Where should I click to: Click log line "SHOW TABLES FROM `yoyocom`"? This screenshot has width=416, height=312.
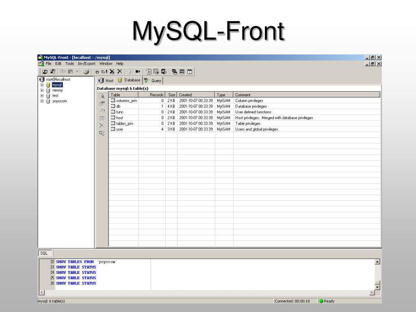[87, 262]
